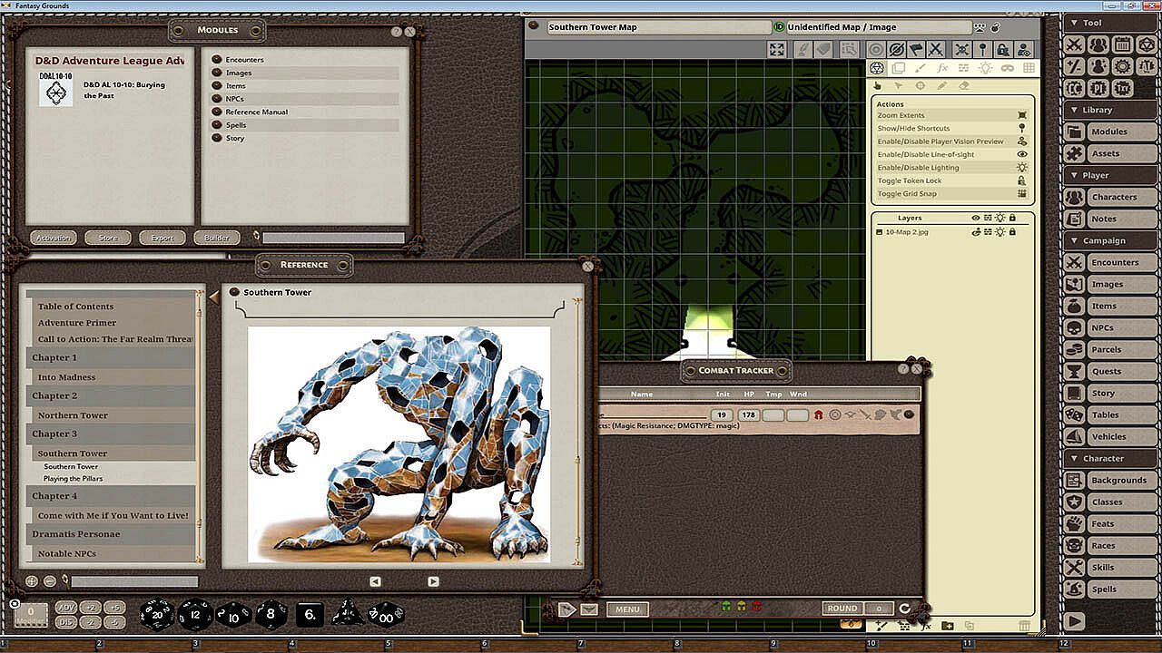Click the Activation button in Modules window
Image resolution: width=1162 pixels, height=653 pixels.
pyautogui.click(x=53, y=238)
